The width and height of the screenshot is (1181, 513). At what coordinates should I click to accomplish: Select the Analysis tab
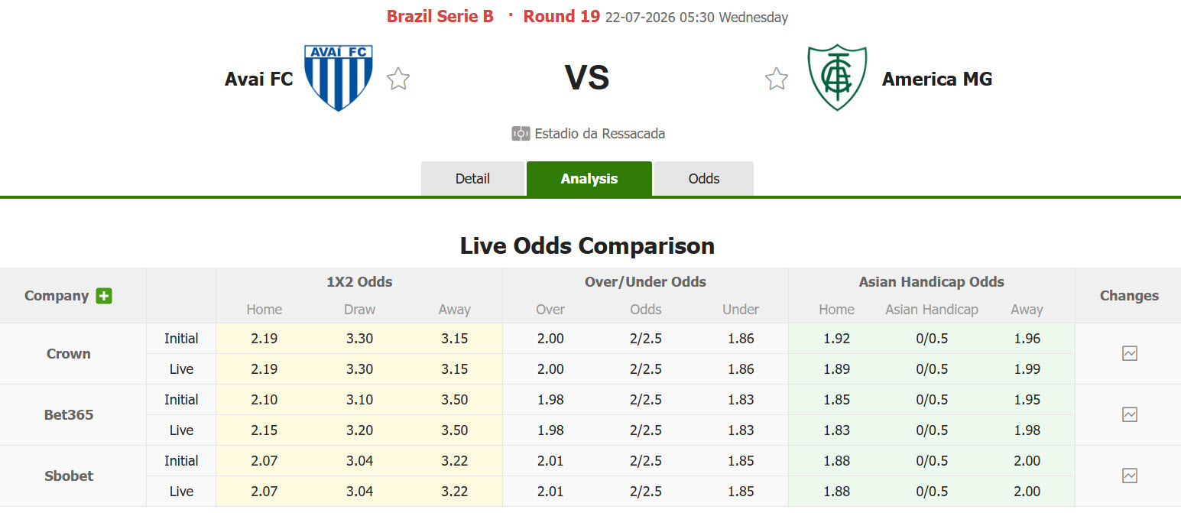(x=589, y=179)
